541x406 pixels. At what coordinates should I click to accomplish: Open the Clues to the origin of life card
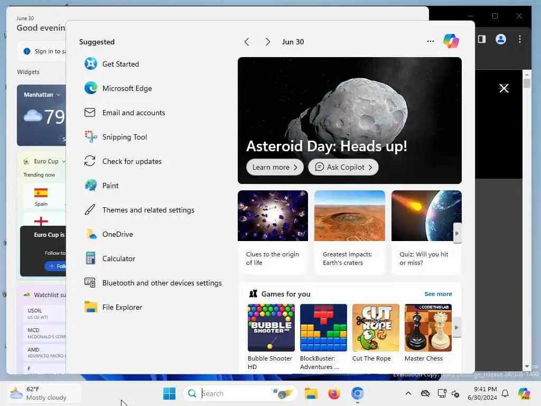[x=273, y=233]
